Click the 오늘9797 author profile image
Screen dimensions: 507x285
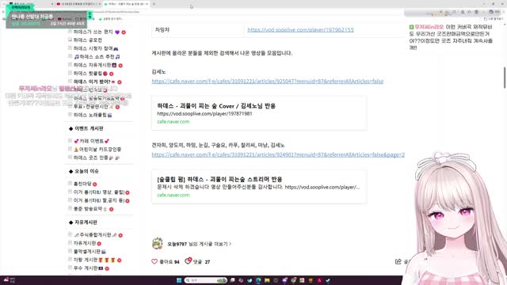pos(158,244)
